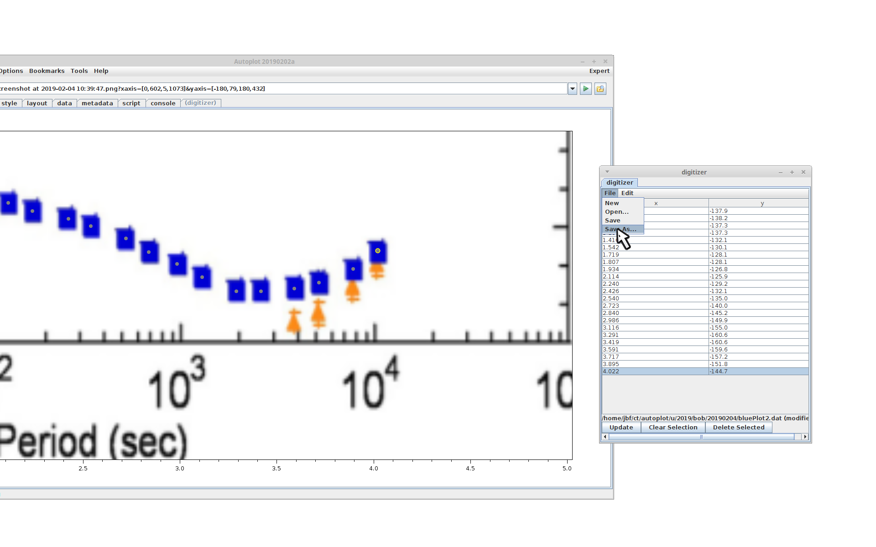The image size is (876, 547).
Task: Click the green Go play arrow icon
Action: click(x=586, y=89)
